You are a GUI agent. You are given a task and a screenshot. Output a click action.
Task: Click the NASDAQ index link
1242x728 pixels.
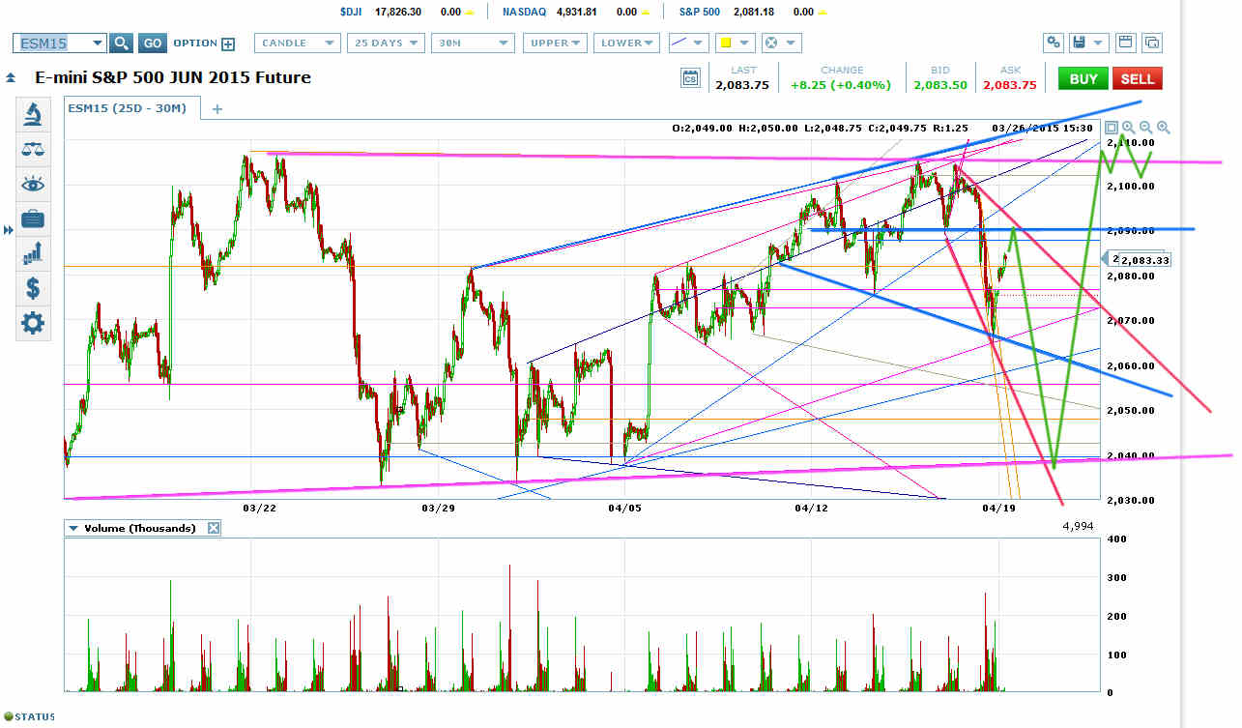[x=526, y=12]
